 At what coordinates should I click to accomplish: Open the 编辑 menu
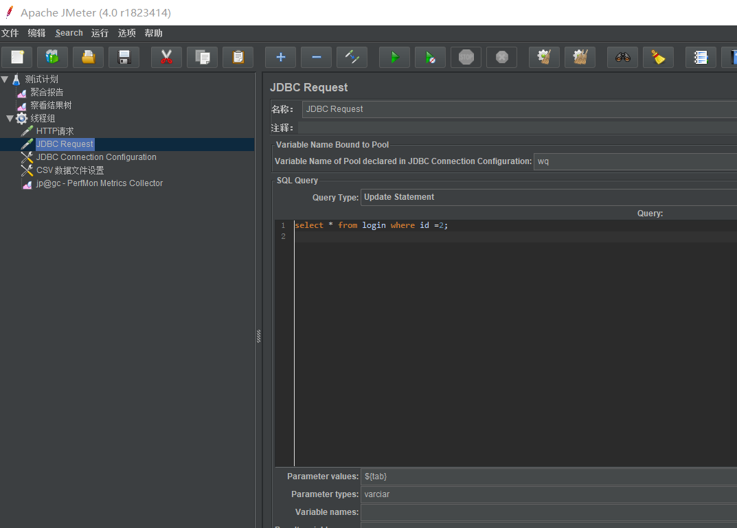click(36, 33)
